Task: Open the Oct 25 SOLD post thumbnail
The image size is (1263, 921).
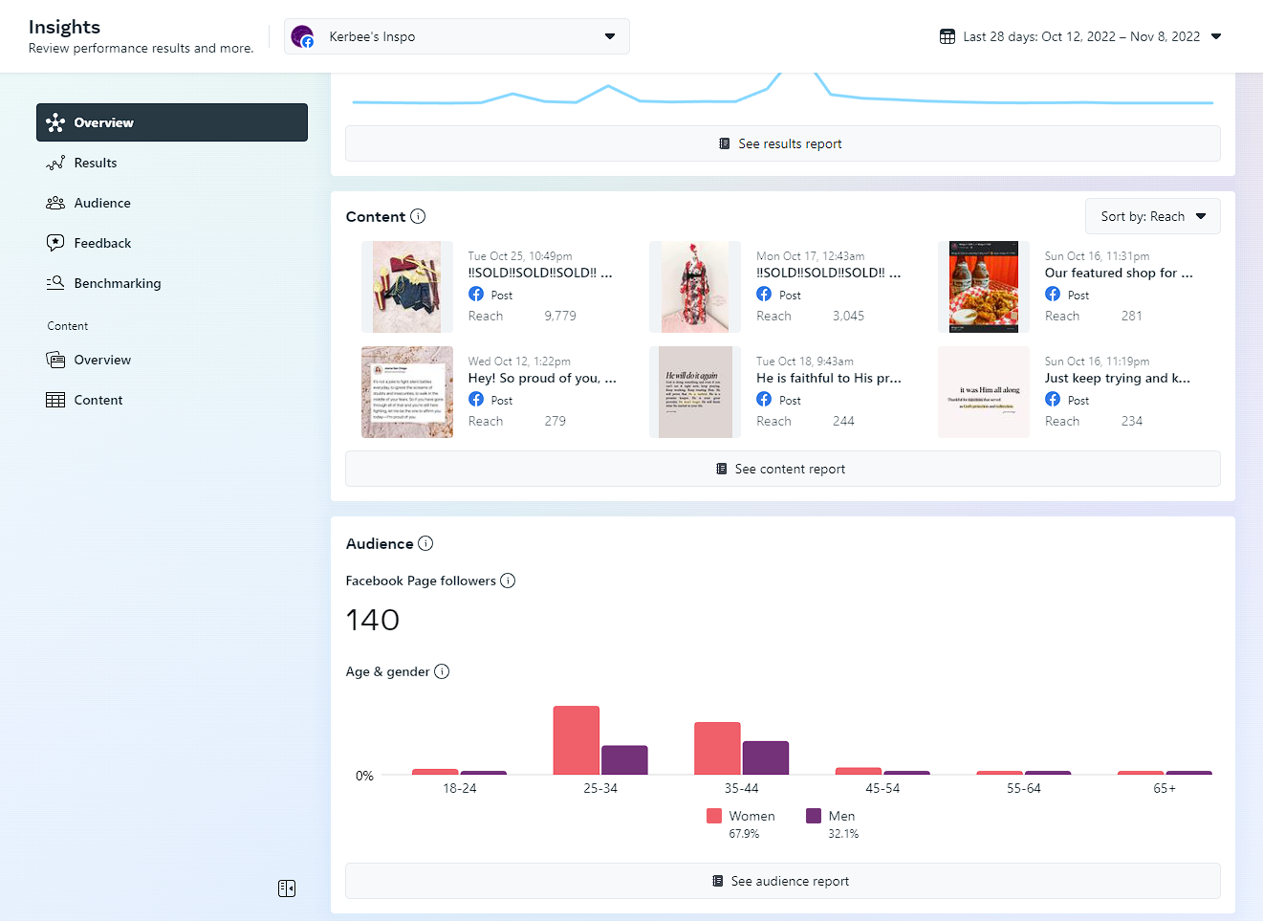Action: pos(407,287)
